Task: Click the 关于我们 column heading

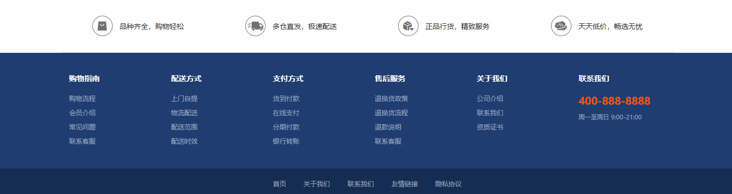Action: (492, 79)
